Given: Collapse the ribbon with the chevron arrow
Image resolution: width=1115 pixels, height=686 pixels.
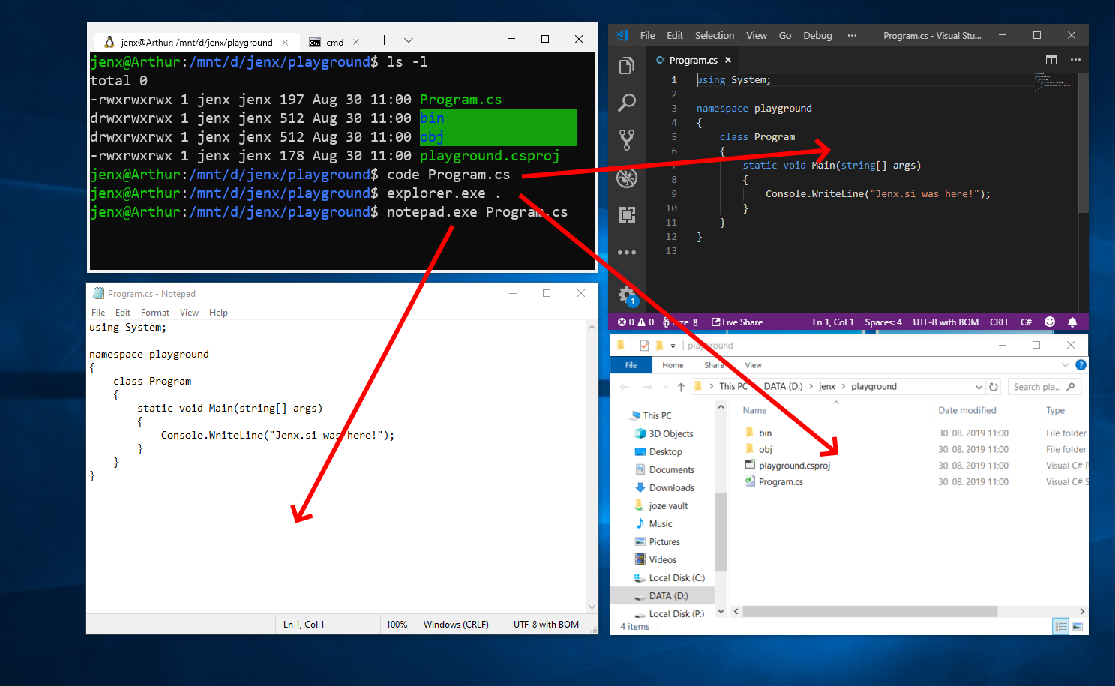Looking at the screenshot, I should (x=1066, y=365).
